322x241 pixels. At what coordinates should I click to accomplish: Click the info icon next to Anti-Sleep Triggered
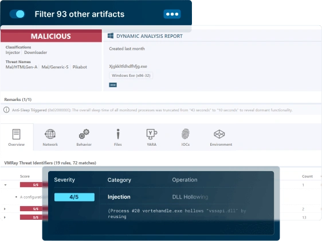tap(6, 110)
